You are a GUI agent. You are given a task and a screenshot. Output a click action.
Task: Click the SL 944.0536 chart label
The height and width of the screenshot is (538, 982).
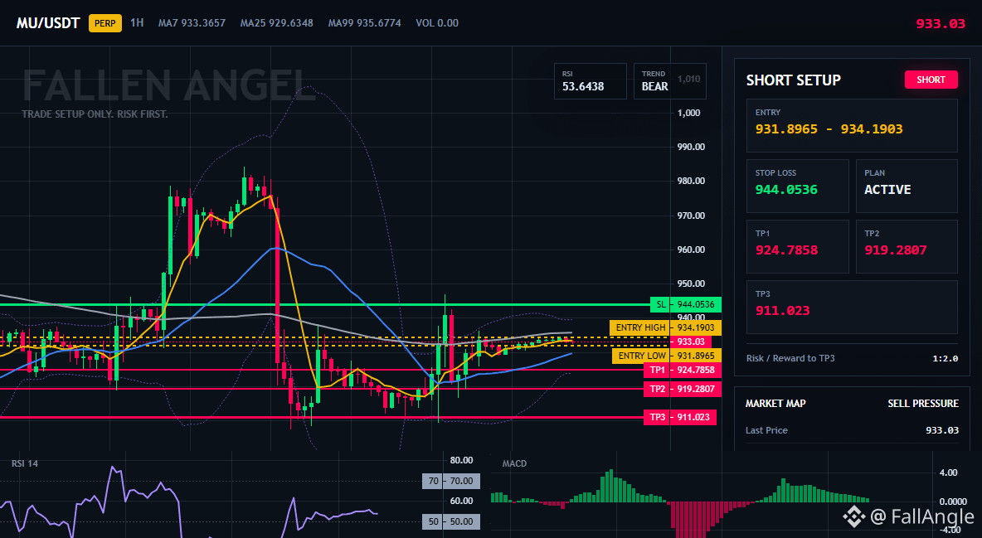(x=686, y=305)
